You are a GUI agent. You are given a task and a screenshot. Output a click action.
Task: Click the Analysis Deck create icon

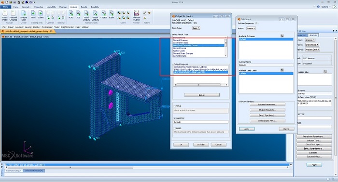[24, 15]
